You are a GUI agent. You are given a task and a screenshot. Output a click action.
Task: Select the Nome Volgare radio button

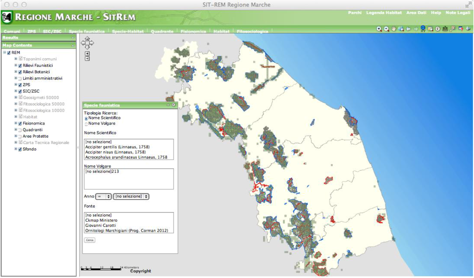coord(86,124)
